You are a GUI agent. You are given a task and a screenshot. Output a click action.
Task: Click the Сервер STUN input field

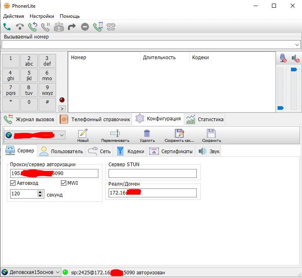point(152,173)
